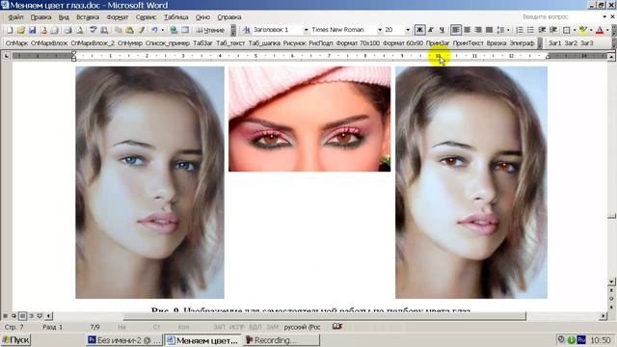Paste clipboard contents from the toolbar

click(129, 30)
